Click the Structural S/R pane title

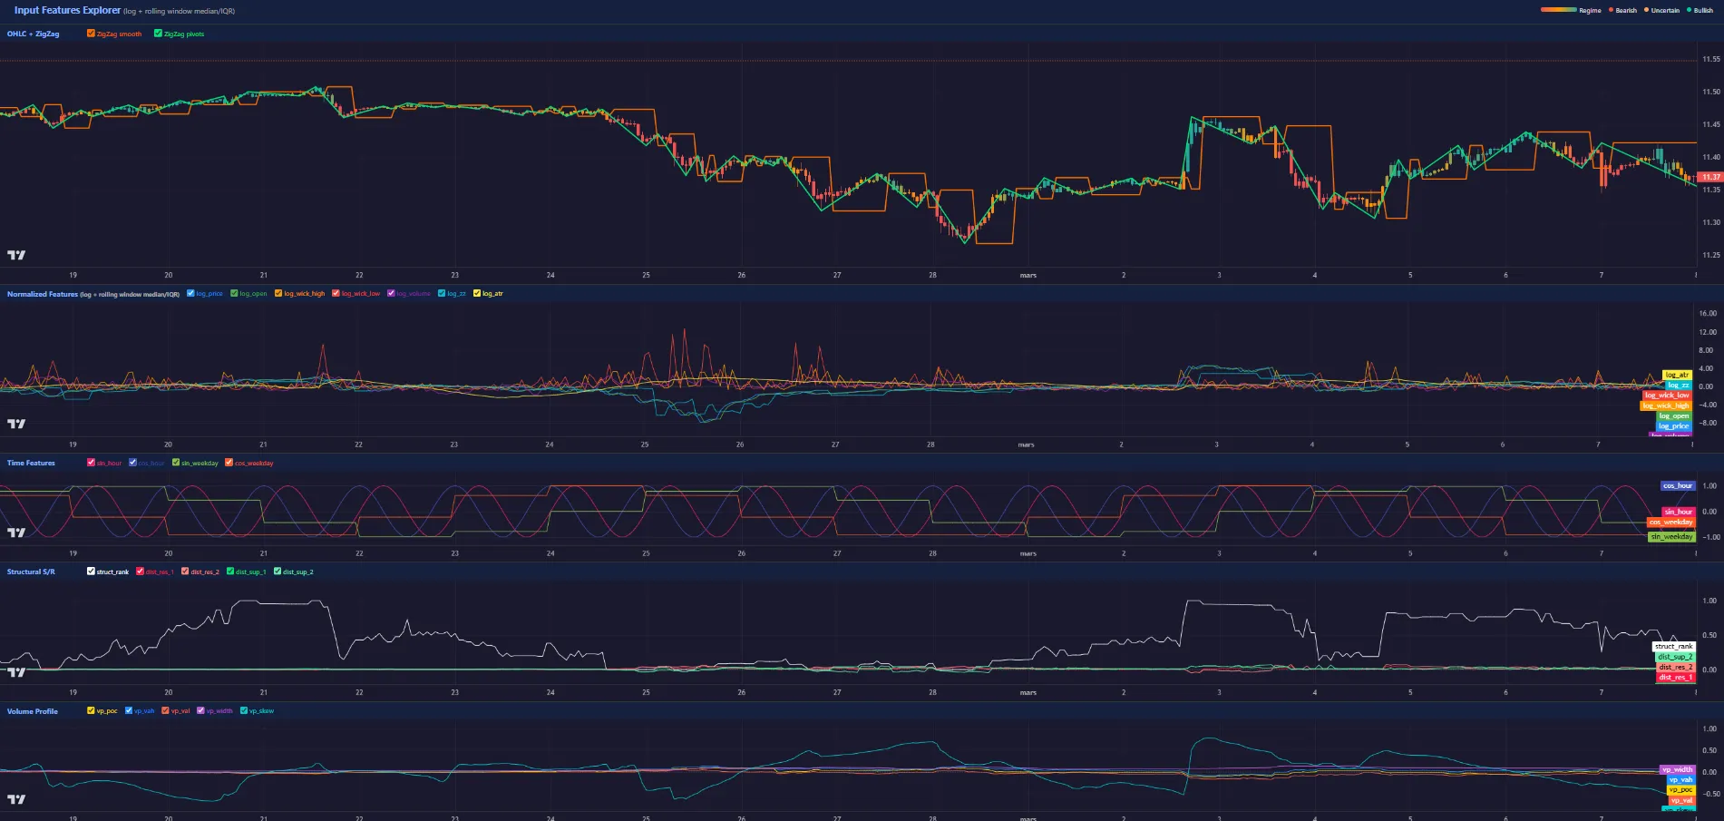point(31,572)
